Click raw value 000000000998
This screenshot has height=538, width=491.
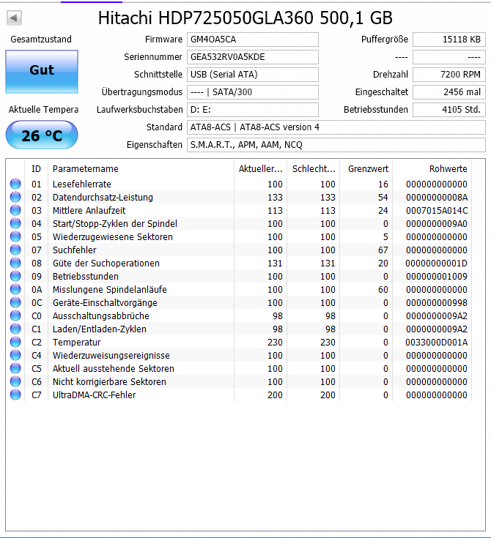click(436, 303)
